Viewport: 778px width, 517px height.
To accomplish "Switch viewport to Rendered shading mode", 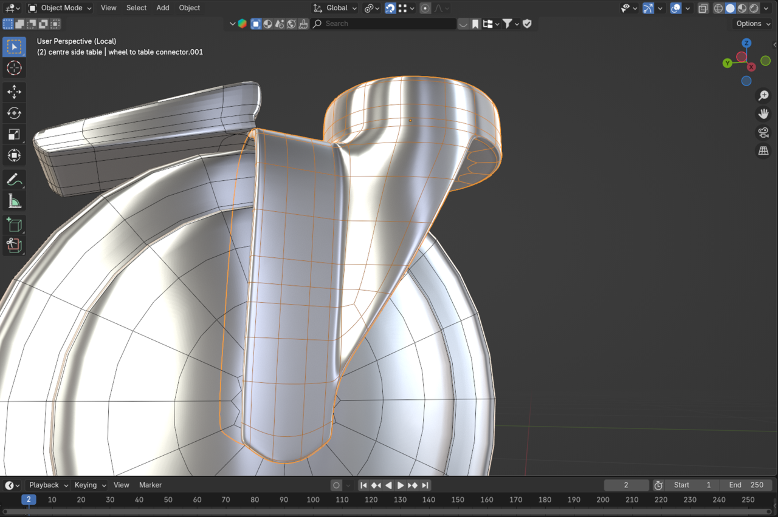I will coord(754,8).
